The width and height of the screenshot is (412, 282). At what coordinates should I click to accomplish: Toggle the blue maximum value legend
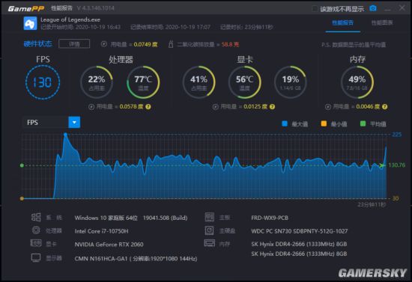285,123
